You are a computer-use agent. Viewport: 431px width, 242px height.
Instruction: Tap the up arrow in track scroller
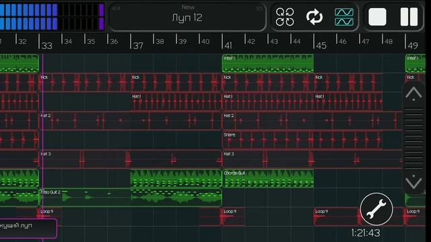coord(413,93)
